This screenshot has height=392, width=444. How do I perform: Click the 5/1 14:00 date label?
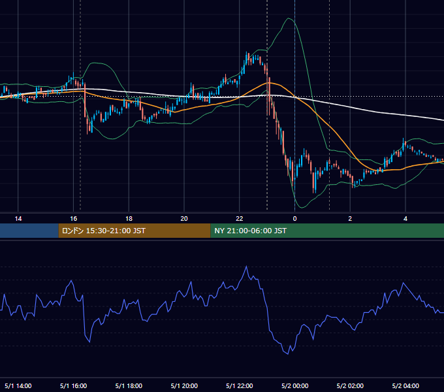coord(18,385)
